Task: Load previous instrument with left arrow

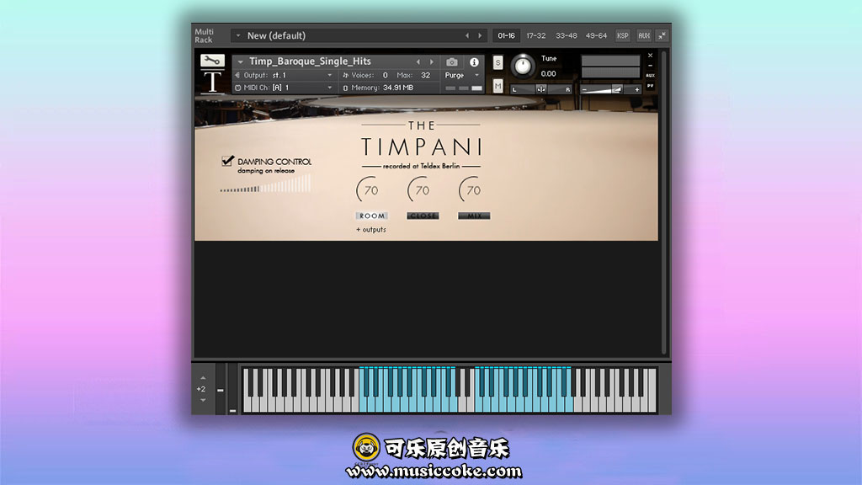Action: click(418, 62)
